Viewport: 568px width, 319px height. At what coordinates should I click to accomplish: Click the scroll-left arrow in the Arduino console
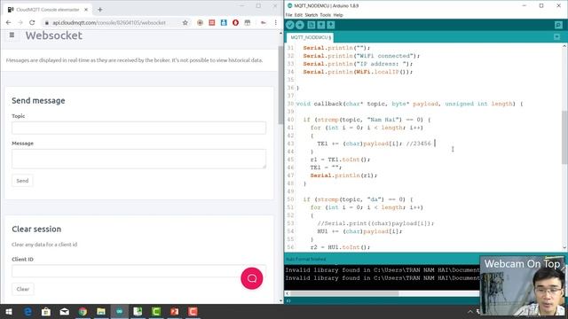pos(288,293)
